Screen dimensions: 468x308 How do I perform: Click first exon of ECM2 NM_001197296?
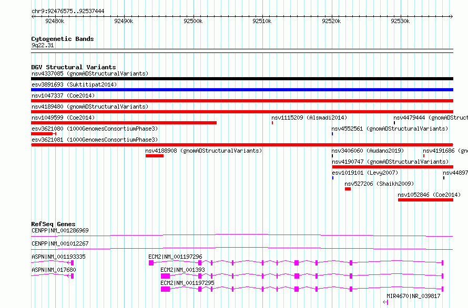tap(151, 263)
